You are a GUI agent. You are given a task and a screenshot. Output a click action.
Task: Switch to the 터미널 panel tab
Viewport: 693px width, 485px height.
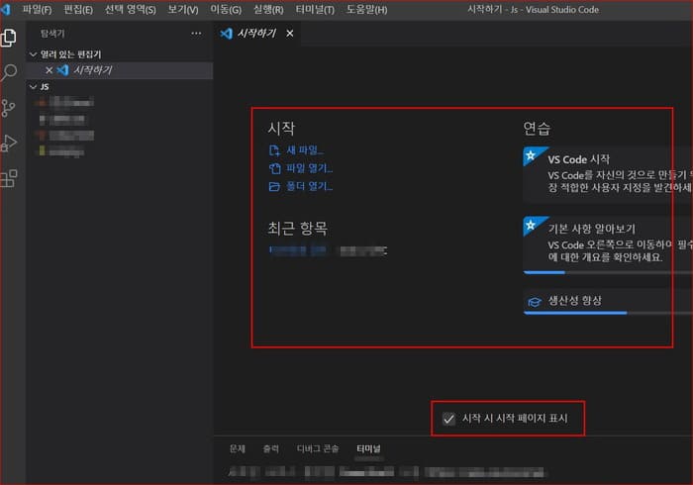click(x=368, y=448)
